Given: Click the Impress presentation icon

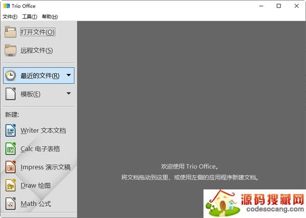Looking at the screenshot, I should tap(11, 167).
